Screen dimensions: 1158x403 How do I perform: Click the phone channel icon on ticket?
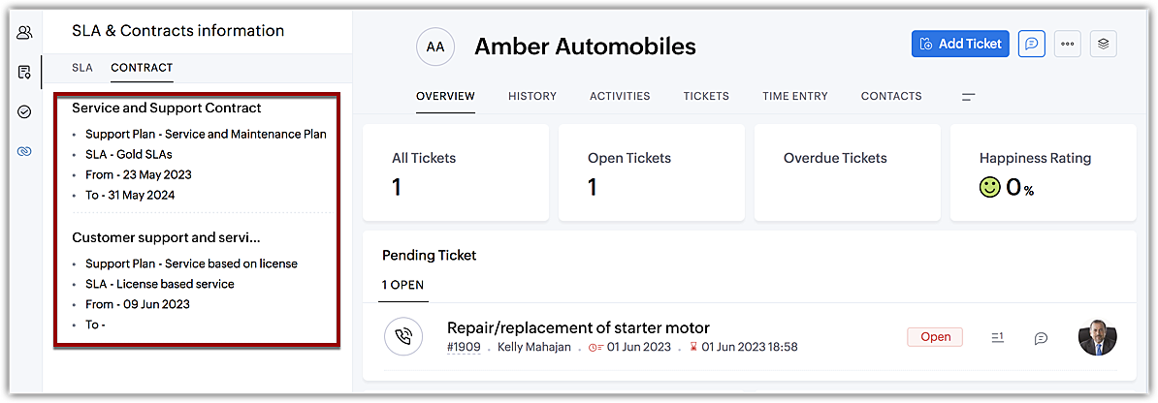pos(402,336)
